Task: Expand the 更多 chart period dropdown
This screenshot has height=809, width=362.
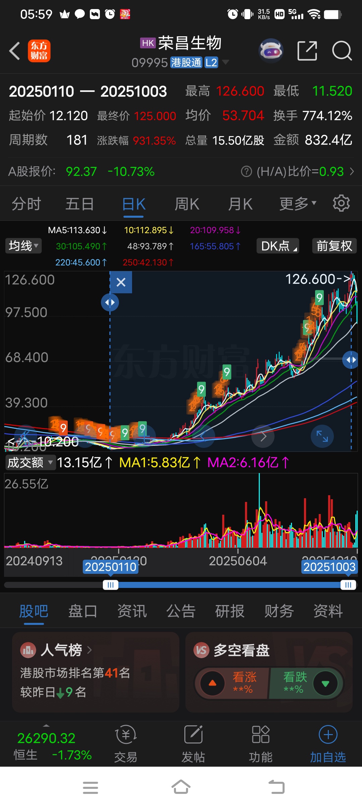Action: (x=298, y=204)
